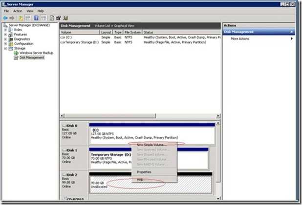Click the Server Manager title bar icon
The image size is (302, 205).
coord(4,4)
